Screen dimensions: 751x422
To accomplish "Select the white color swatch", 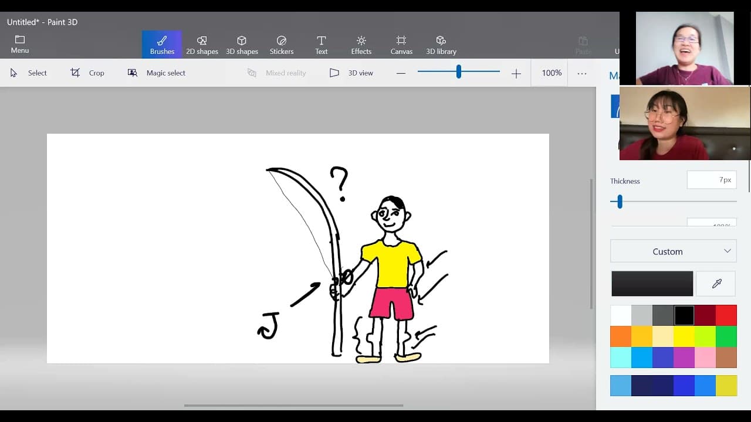I will click(x=621, y=315).
